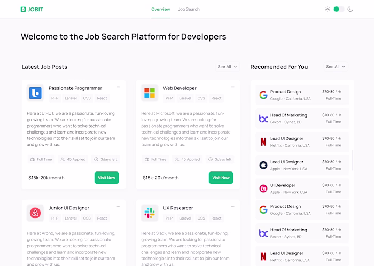Click the JOBIT logo icon
This screenshot has width=374, height=266.
coord(23,9)
